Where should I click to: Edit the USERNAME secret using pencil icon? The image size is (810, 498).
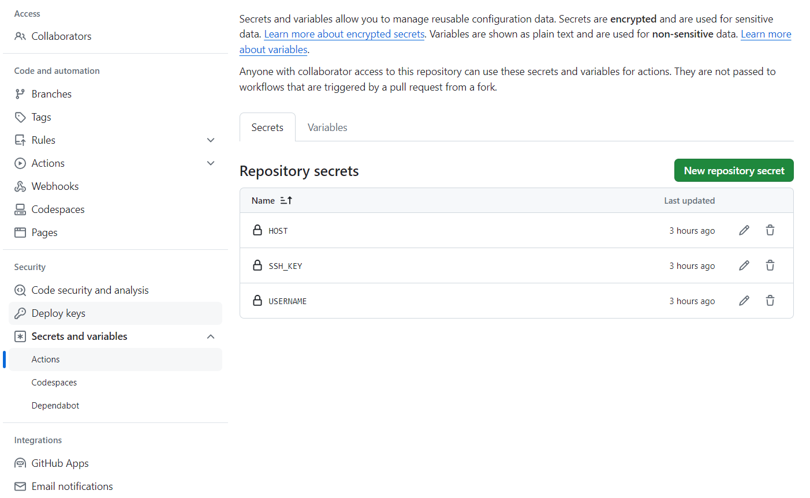[744, 301]
